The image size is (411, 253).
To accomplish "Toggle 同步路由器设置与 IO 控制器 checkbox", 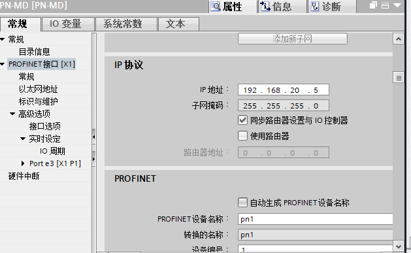I will (242, 120).
